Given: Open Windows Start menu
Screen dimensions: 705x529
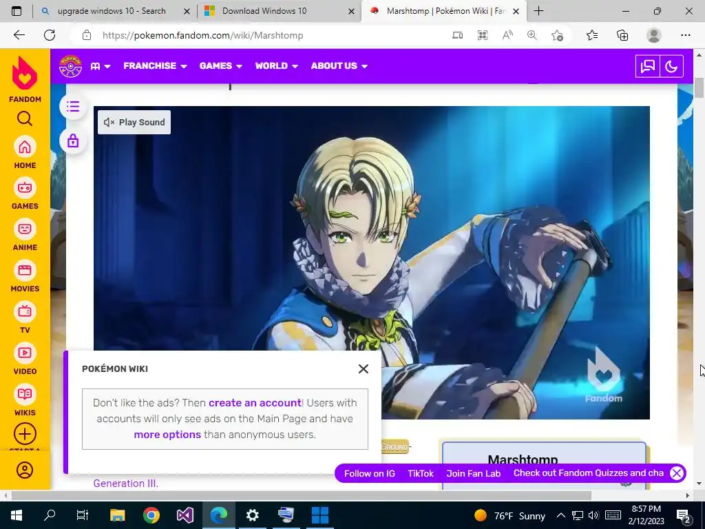Looking at the screenshot, I should click(x=17, y=515).
